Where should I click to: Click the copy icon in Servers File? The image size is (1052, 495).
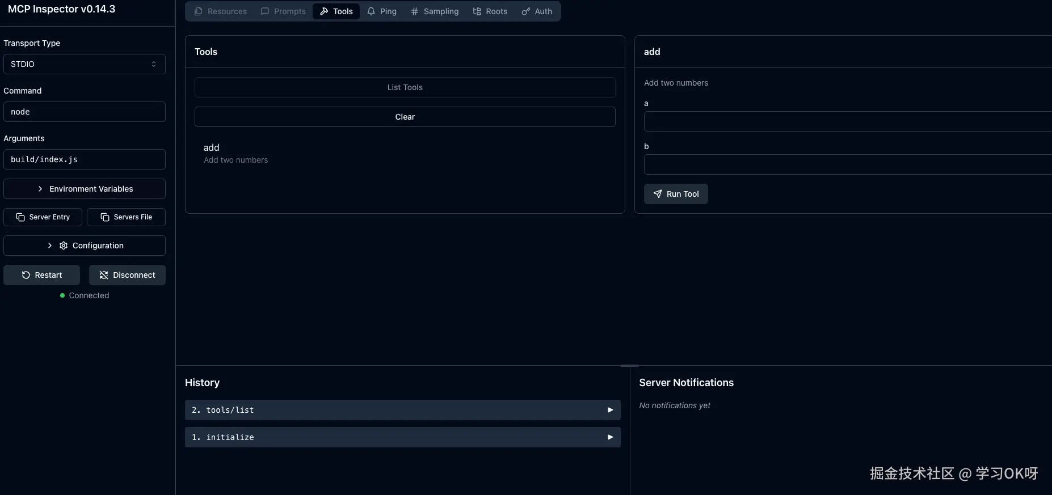click(105, 217)
